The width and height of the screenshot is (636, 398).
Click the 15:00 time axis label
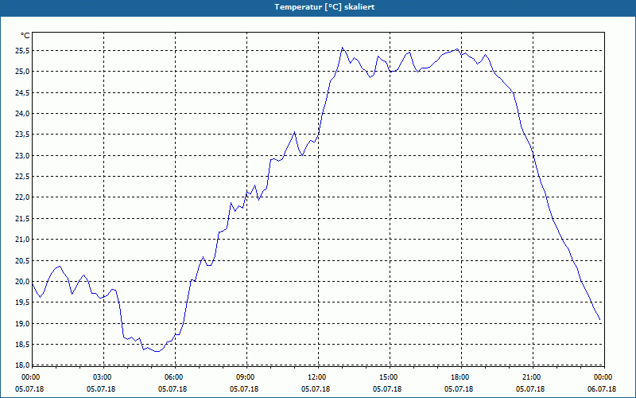coord(387,377)
